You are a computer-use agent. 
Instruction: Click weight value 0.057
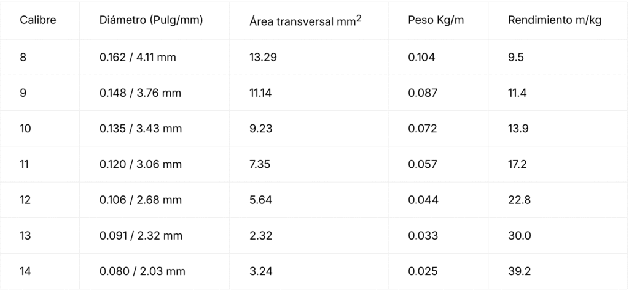423,164
